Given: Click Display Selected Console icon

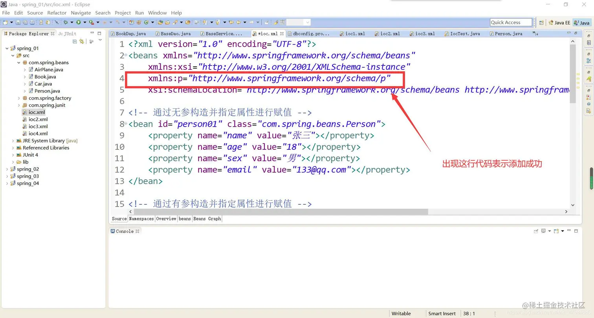Looking at the screenshot, I should click(x=543, y=231).
